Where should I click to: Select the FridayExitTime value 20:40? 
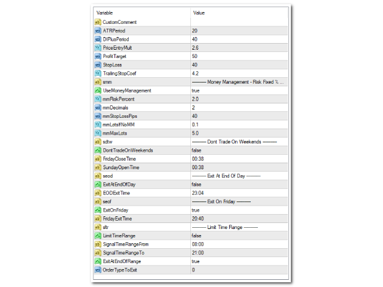coord(197,219)
